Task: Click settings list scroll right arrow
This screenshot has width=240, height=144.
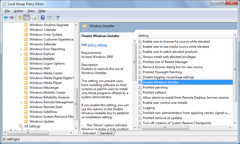Action: point(231,128)
